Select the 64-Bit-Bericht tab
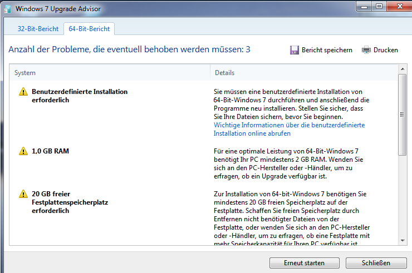This screenshot has width=412, height=273. tap(89, 29)
